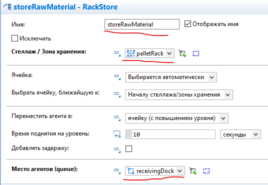Click the RackStore block icon in the title
The image size is (268, 185).
[x=7, y=7]
